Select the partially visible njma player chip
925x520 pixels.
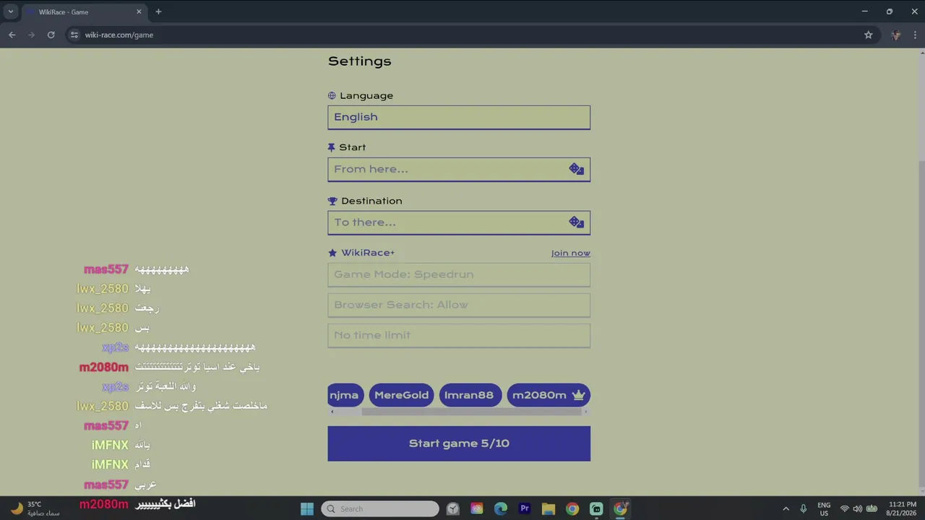point(345,395)
